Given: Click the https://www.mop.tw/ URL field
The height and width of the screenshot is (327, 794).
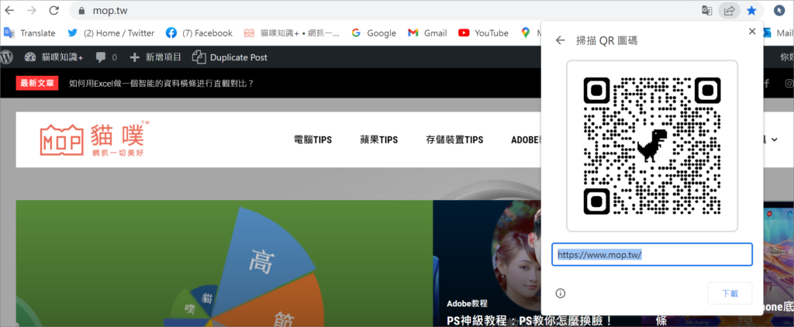Looking at the screenshot, I should click(x=652, y=255).
